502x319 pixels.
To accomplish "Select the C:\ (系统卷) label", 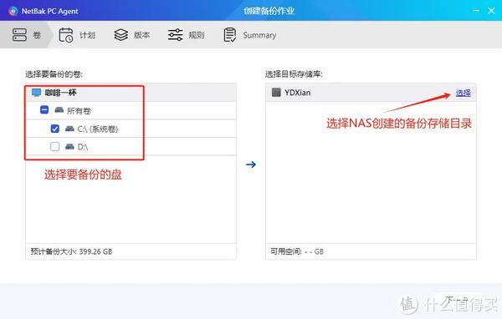I will [x=98, y=129].
